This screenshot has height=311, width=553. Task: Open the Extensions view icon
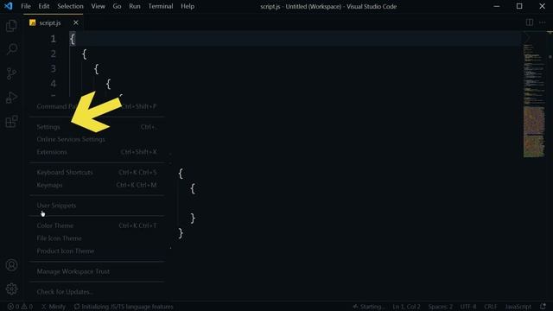(x=11, y=121)
